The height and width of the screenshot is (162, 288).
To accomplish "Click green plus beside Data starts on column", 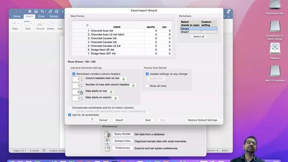I will 115,98.
